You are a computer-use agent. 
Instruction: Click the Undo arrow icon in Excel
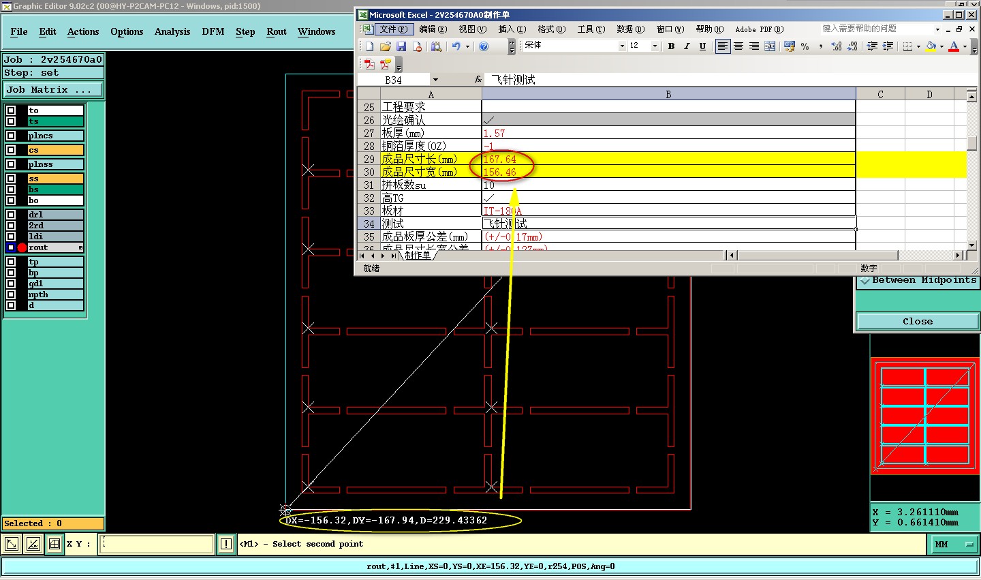(456, 46)
